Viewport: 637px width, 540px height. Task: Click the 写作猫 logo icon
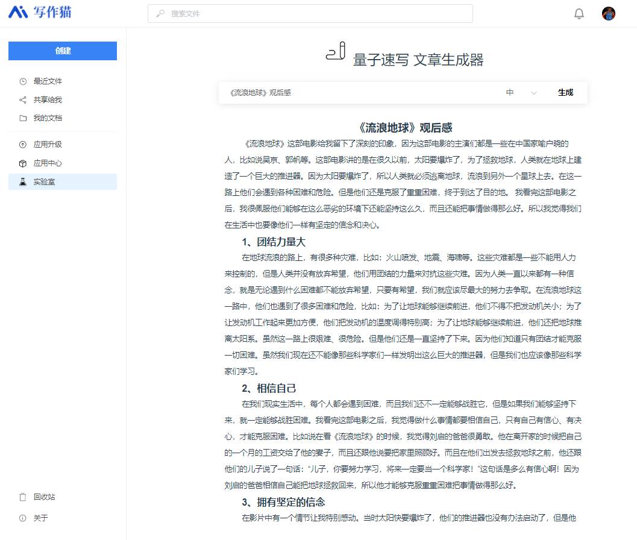[18, 12]
